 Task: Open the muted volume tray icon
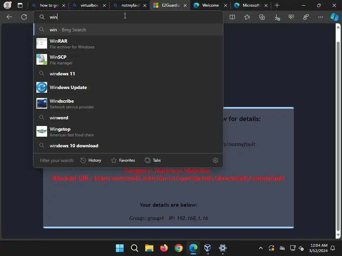[x=301, y=248]
